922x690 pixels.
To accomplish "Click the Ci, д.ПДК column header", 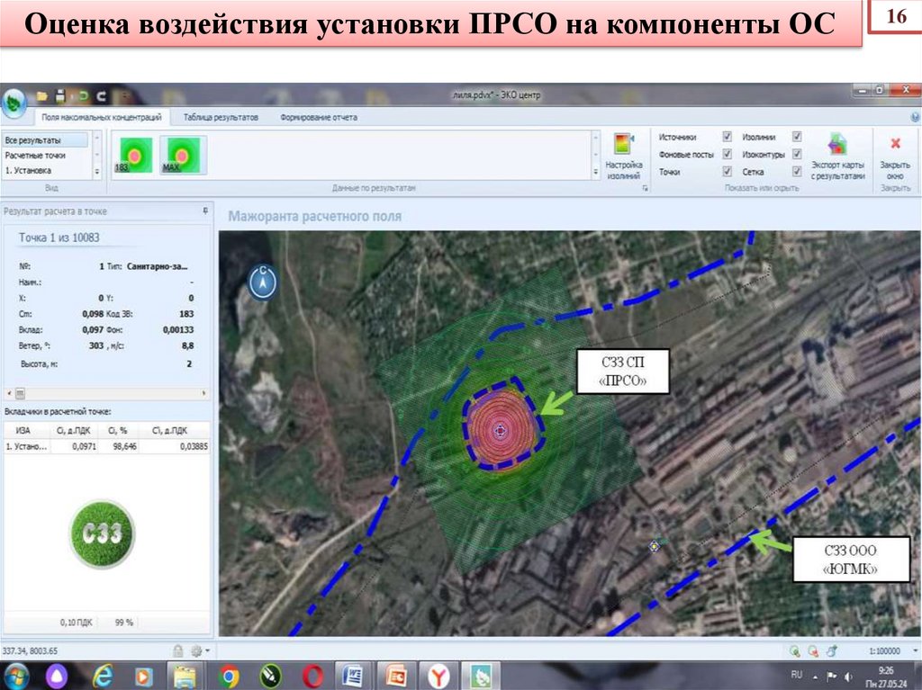I will click(74, 430).
